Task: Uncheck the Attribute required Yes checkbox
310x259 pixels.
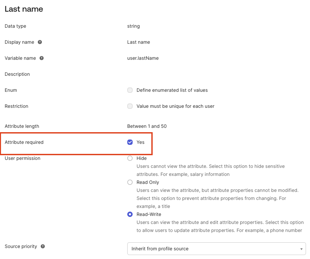Action: pos(130,142)
